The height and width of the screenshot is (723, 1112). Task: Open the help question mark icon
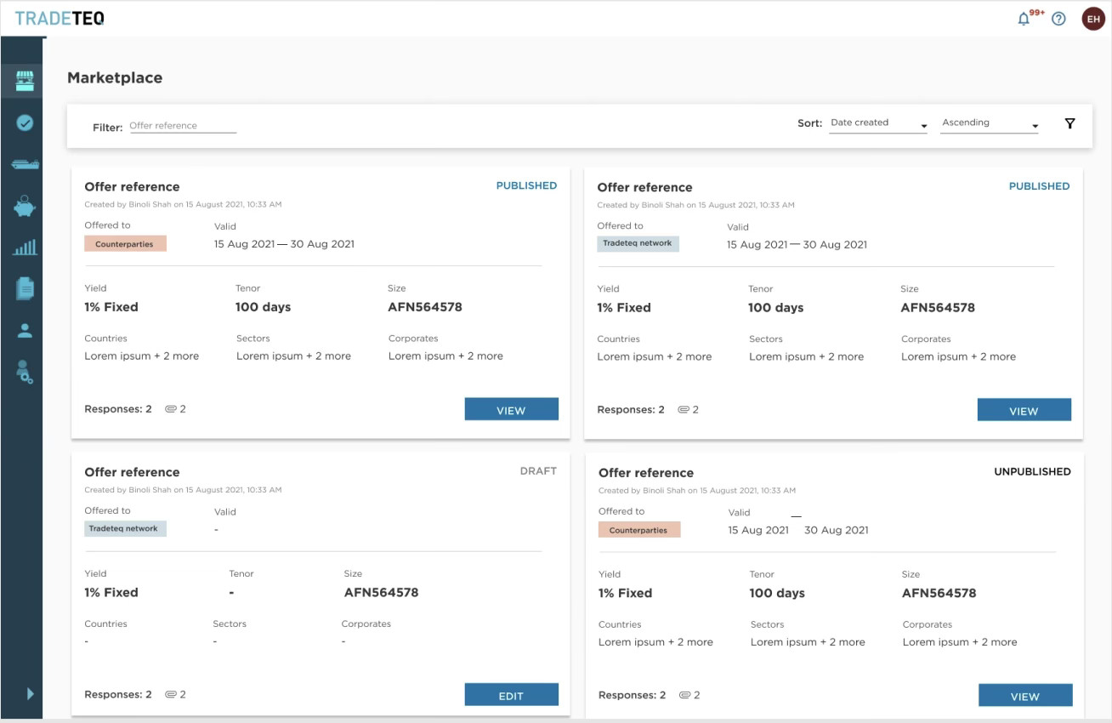(x=1058, y=19)
